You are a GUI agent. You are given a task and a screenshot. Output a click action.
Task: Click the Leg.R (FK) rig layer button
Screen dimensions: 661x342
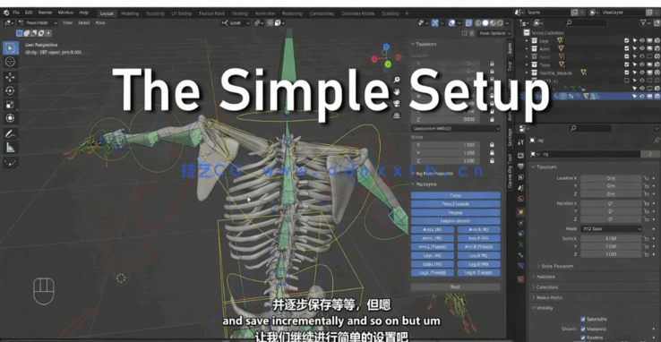(x=479, y=264)
